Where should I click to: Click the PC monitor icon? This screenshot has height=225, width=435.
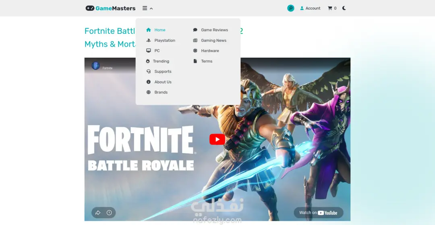[148, 51]
